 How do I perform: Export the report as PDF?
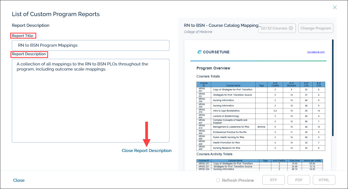[x=299, y=180]
